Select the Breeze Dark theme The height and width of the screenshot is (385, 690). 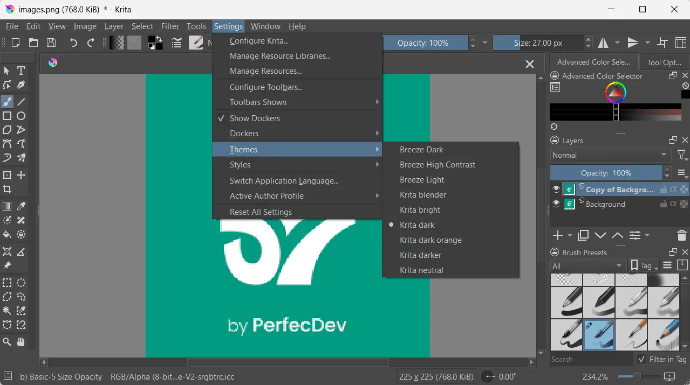[422, 149]
